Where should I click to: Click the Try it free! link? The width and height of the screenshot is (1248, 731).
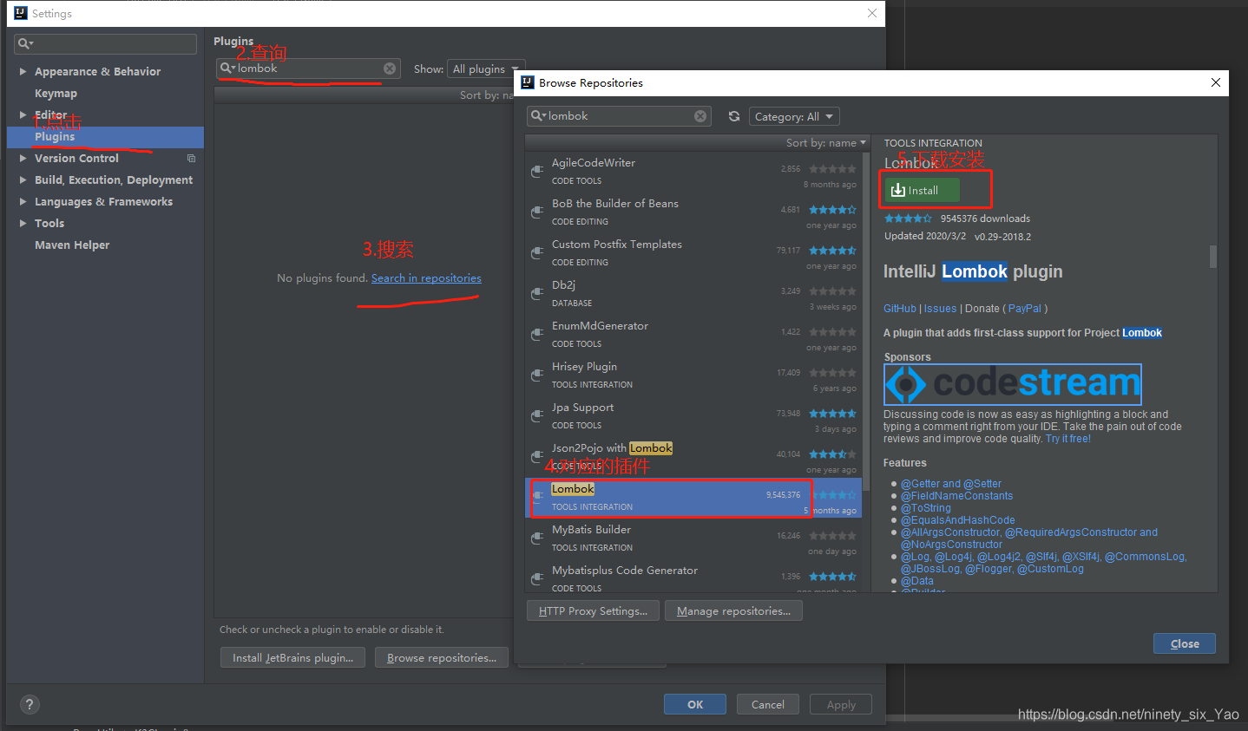click(x=1068, y=439)
